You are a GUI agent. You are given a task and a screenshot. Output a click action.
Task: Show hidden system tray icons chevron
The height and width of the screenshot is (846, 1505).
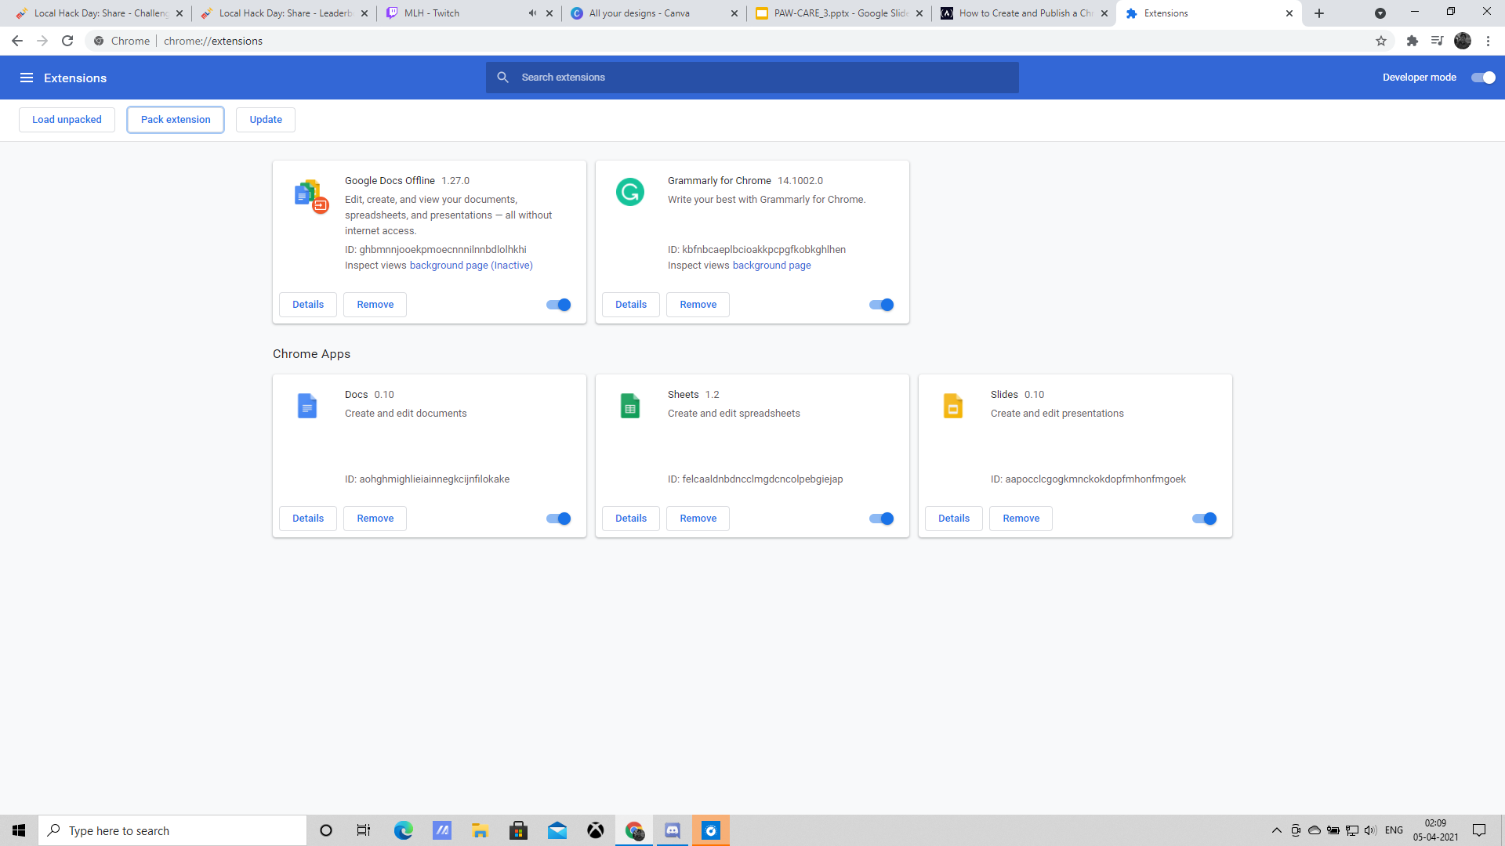click(1276, 830)
